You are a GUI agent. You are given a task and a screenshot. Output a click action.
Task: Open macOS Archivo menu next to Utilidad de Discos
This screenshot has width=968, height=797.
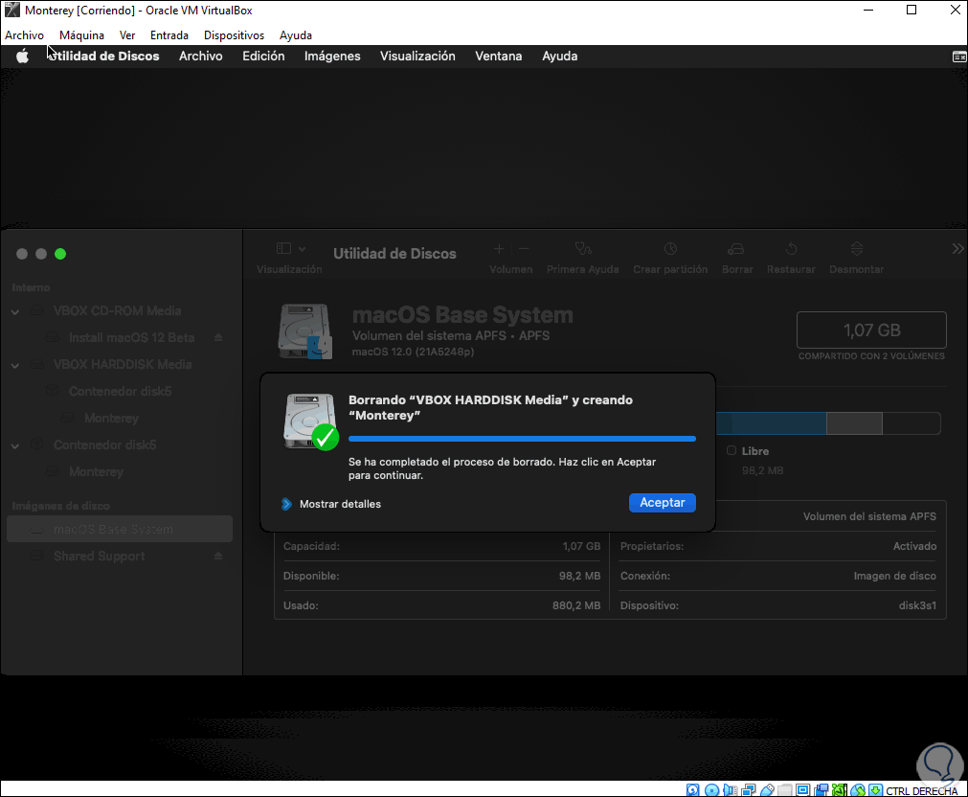[x=201, y=57]
